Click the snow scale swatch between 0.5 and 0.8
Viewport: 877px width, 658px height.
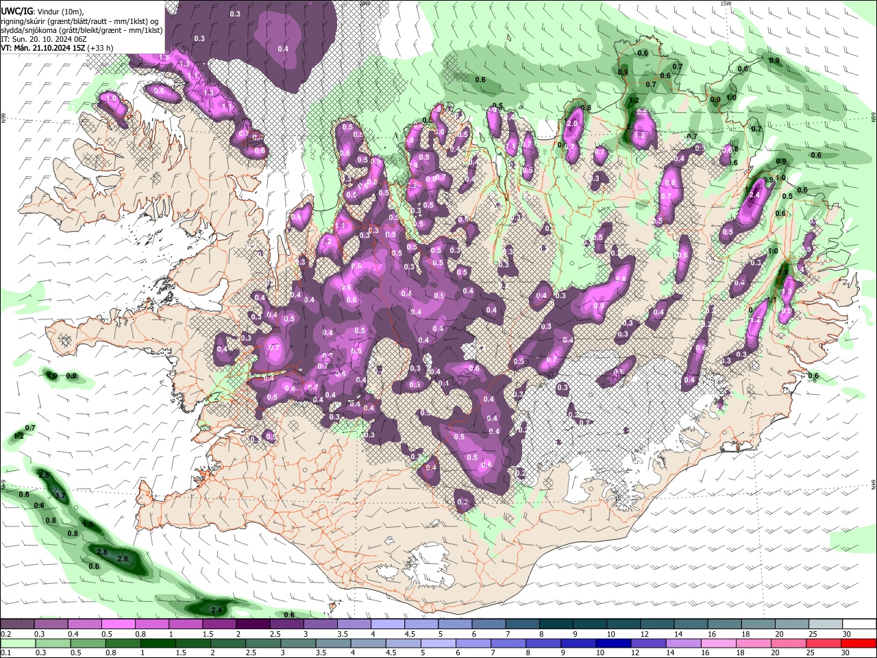point(118,624)
